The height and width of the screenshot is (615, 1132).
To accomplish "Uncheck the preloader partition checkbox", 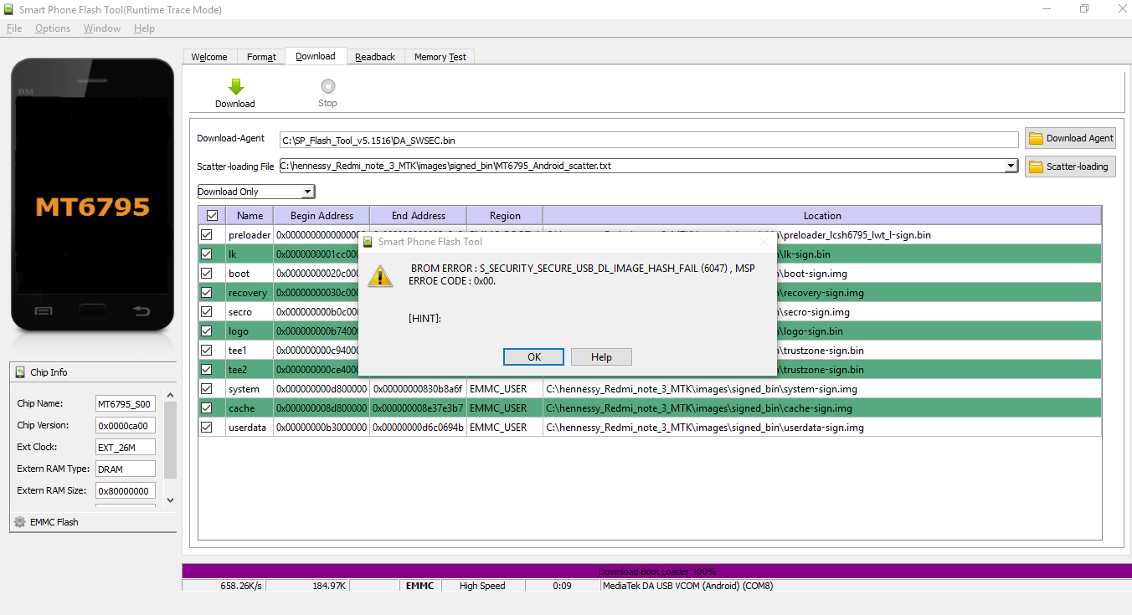I will coord(207,235).
